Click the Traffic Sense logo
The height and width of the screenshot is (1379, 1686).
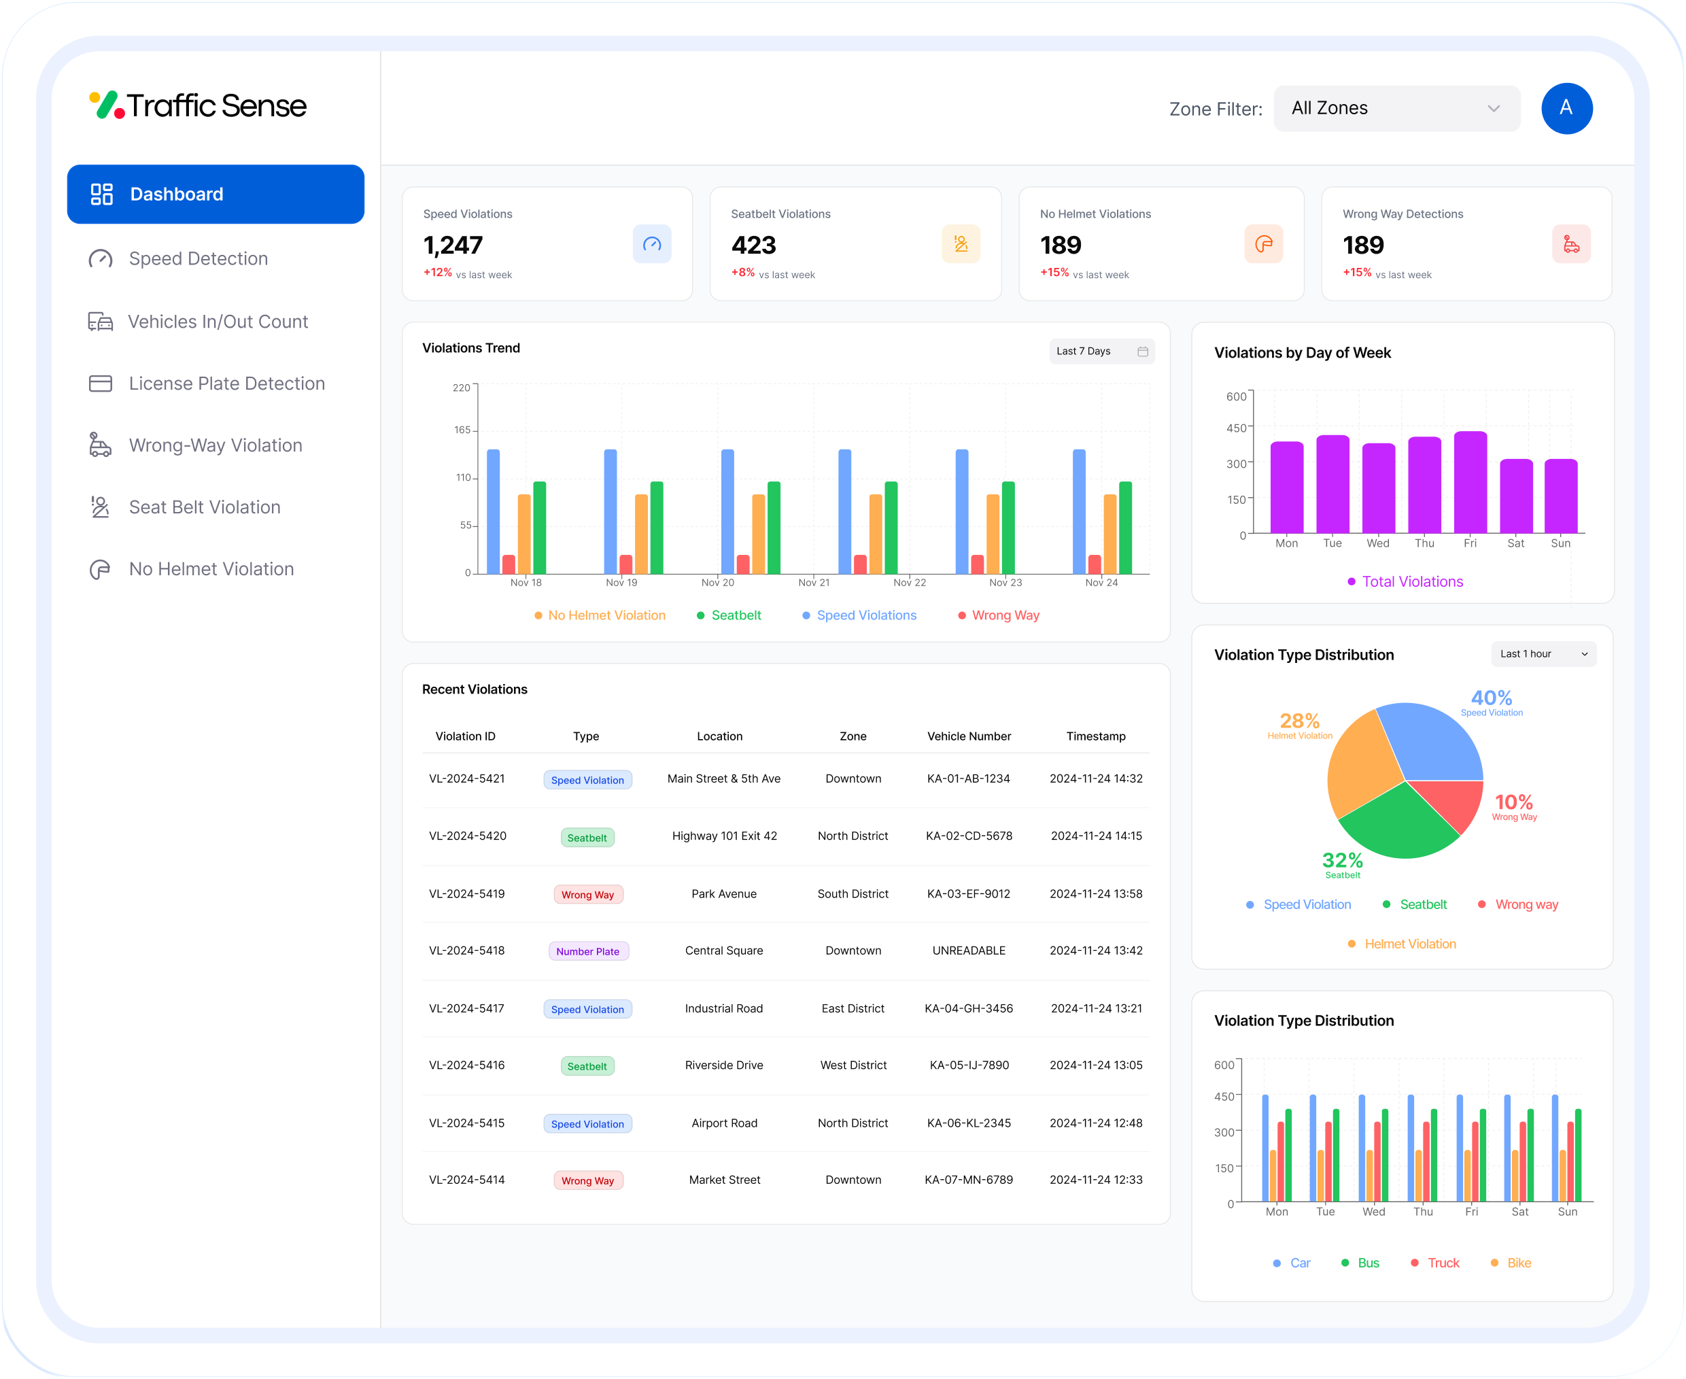tap(198, 105)
